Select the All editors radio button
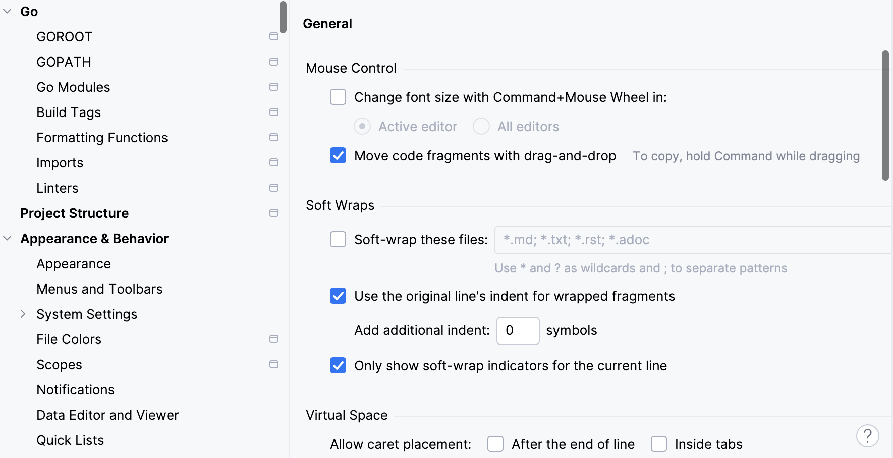893x458 pixels. click(x=481, y=126)
